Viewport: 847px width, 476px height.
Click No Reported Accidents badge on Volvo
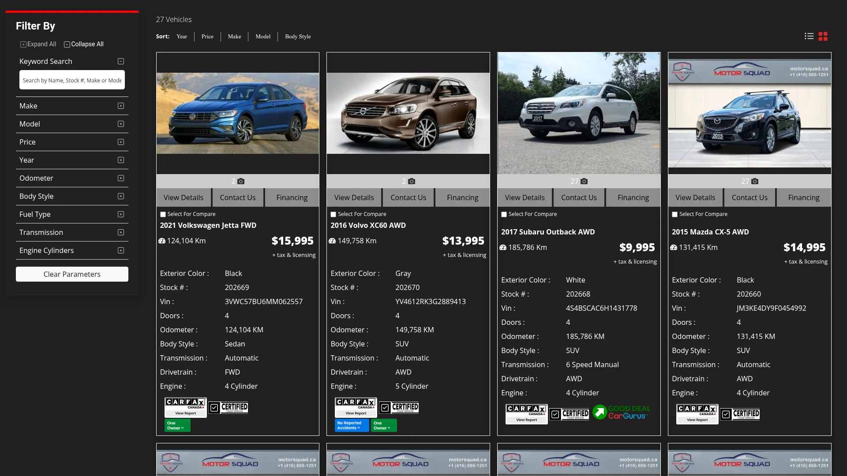tap(352, 425)
